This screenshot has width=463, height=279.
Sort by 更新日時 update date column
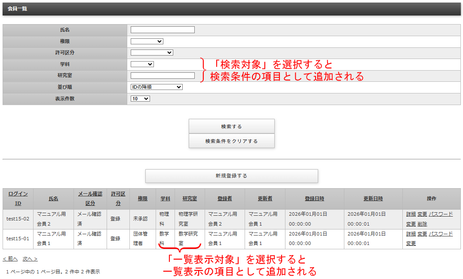[x=374, y=198]
